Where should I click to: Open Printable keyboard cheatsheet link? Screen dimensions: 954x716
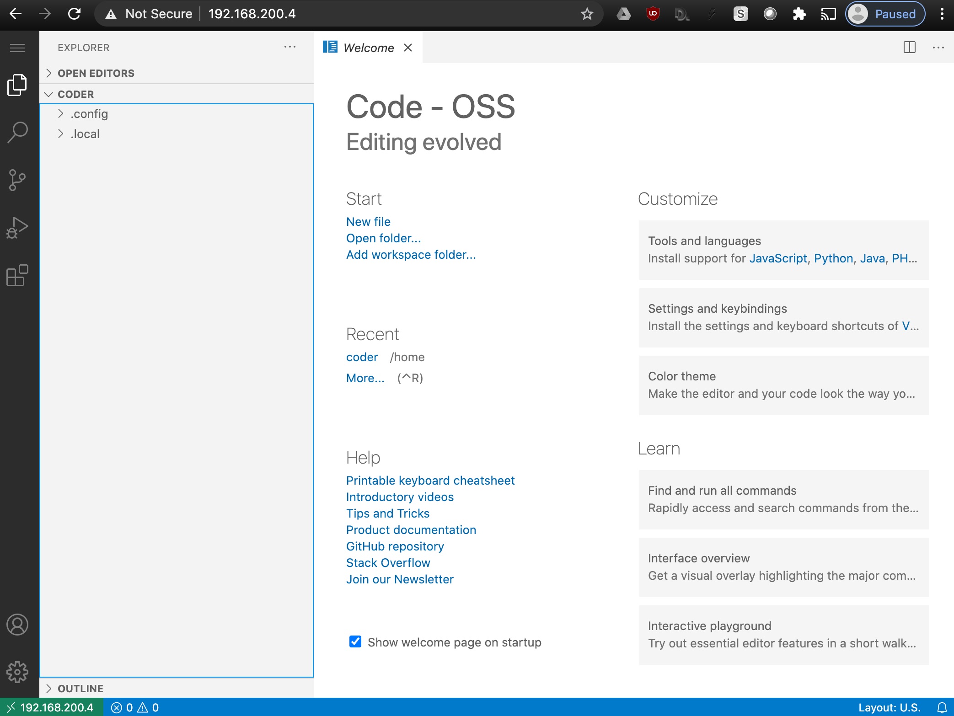(430, 481)
